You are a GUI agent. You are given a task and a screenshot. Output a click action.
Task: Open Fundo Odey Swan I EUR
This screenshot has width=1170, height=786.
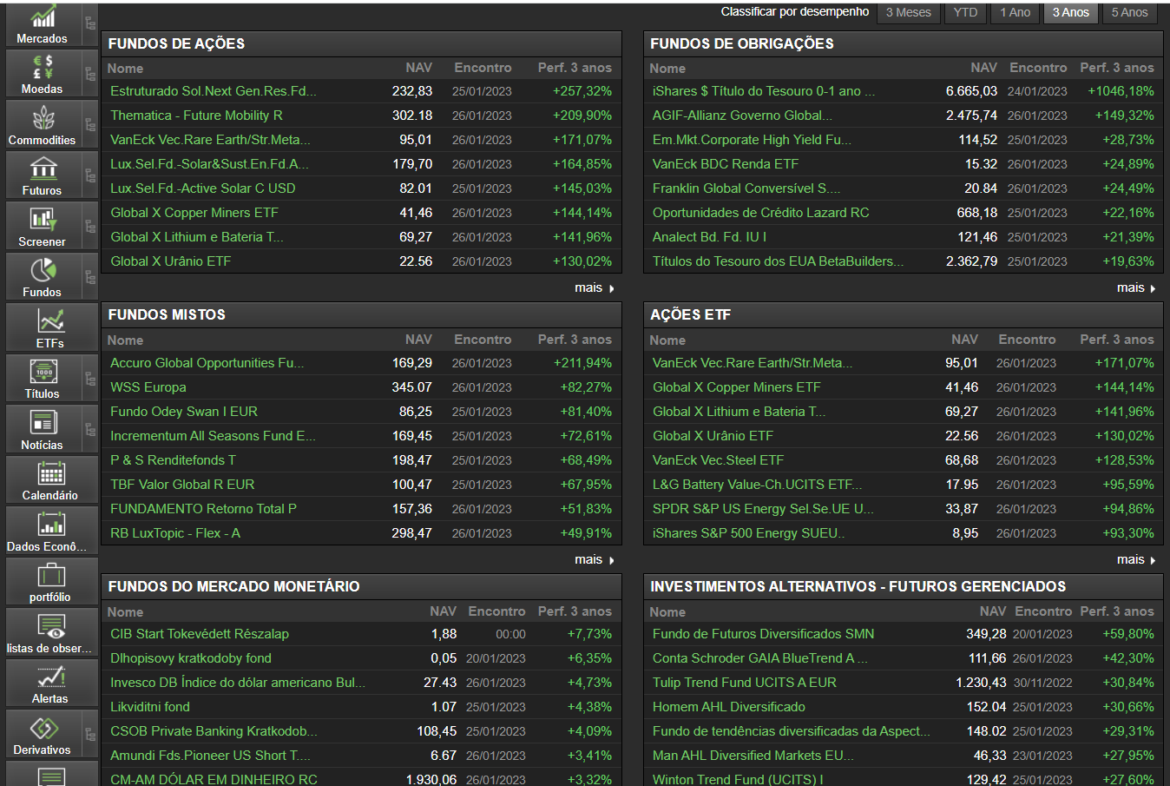point(184,412)
